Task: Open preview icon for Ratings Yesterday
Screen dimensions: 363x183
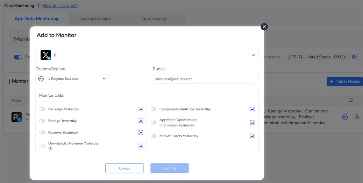Action: coord(141,121)
